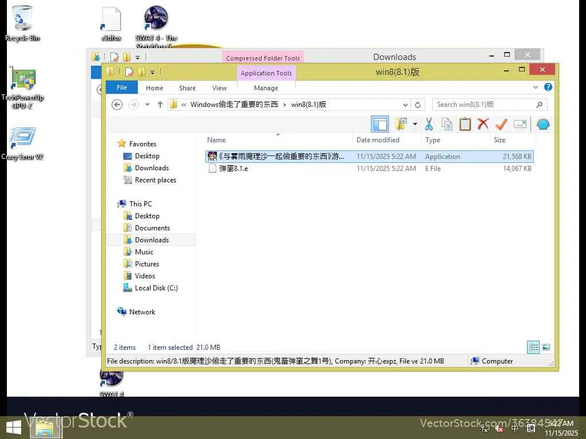
Task: Open the Manage ribbon tab
Action: (x=266, y=88)
